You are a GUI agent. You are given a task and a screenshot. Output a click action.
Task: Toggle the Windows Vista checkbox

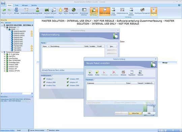[x=44, y=86]
